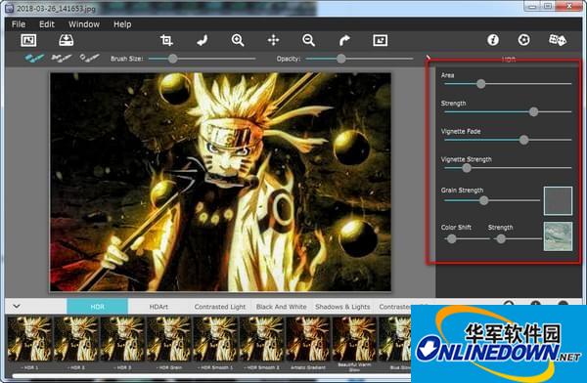Click the Strength slider under Area
The width and height of the screenshot is (587, 383).
[534, 111]
